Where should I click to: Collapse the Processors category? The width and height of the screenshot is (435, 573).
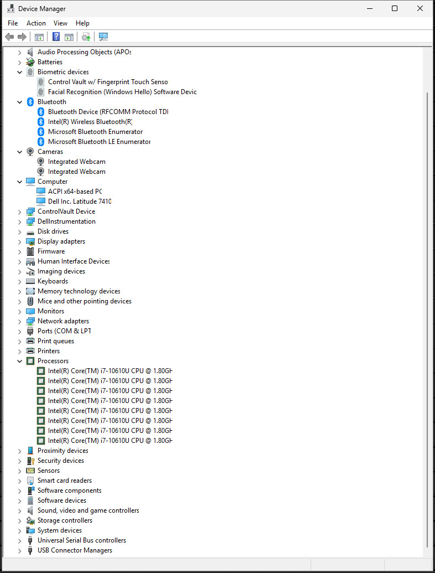20,361
